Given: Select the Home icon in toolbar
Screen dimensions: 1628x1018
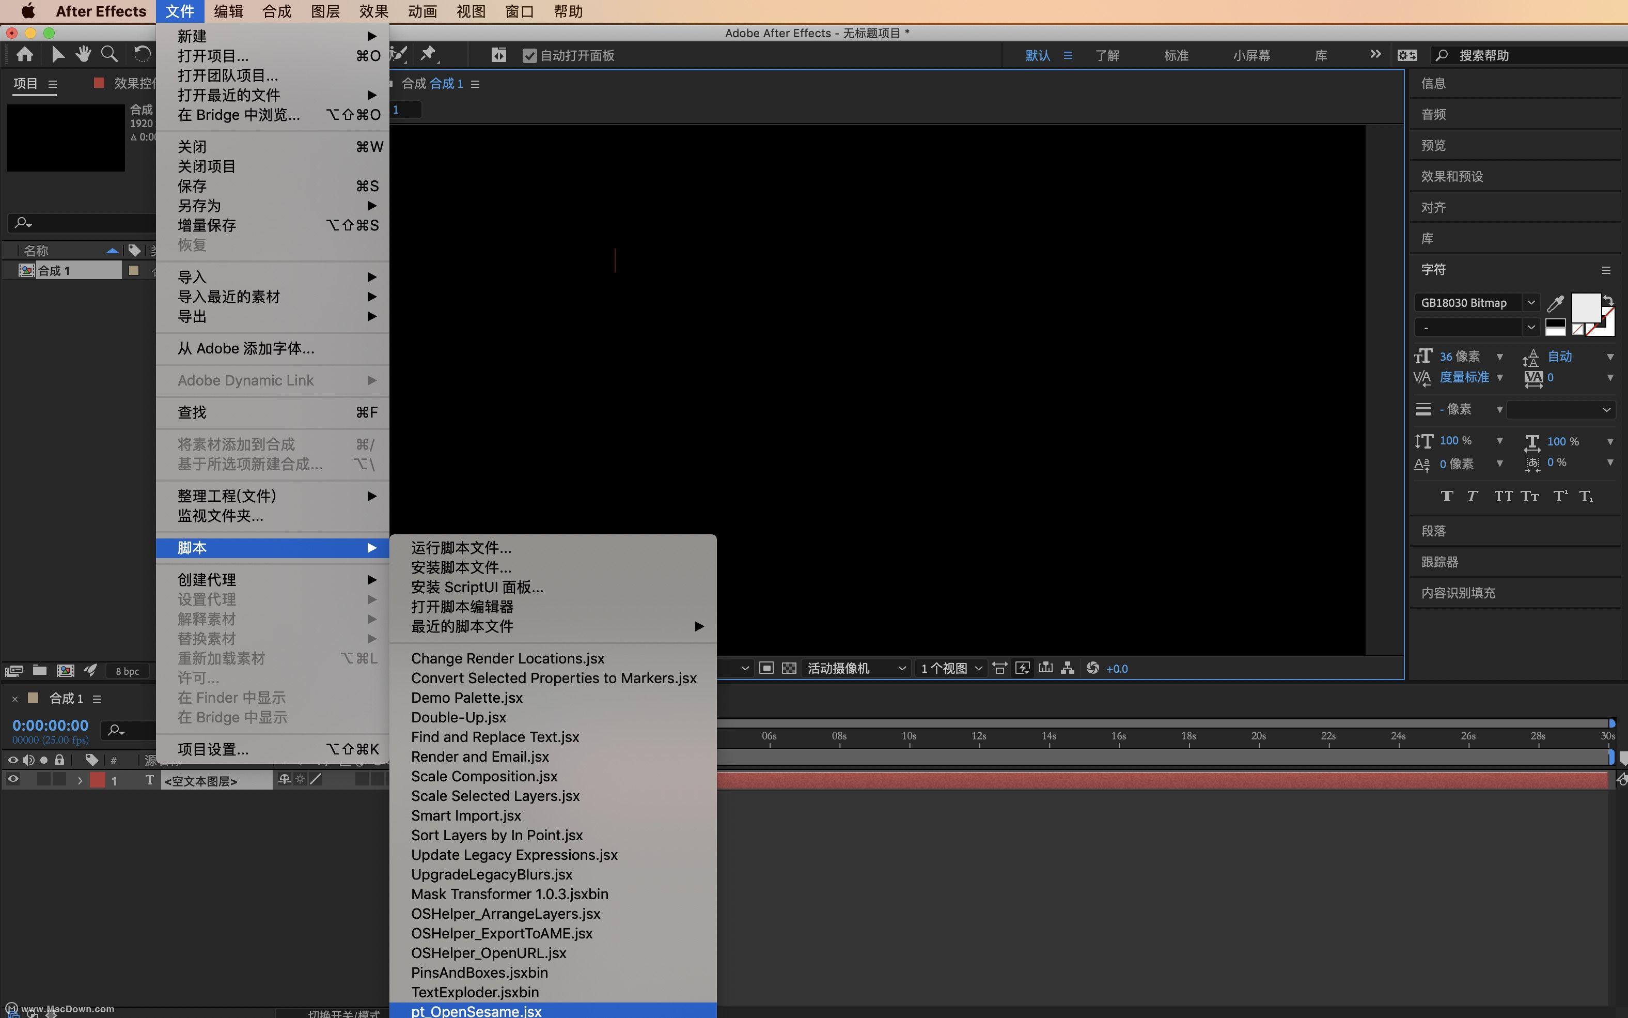Looking at the screenshot, I should click(25, 55).
